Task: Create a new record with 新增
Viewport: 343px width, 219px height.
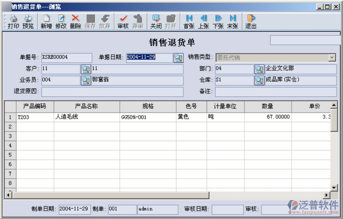Action: point(46,21)
